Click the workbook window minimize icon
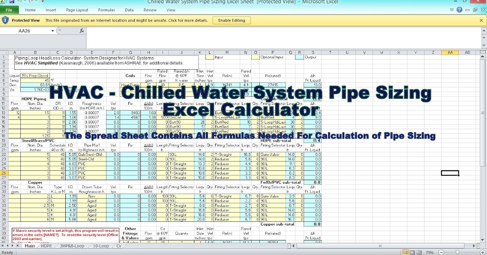This screenshot has height=255, width=487. (x=467, y=10)
